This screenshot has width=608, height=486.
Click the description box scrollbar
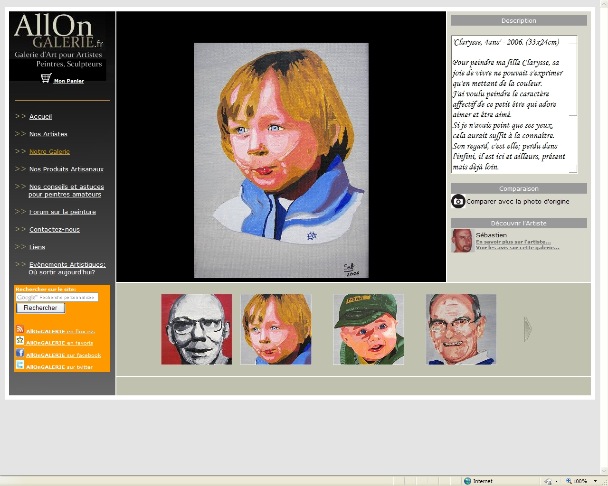point(573,104)
